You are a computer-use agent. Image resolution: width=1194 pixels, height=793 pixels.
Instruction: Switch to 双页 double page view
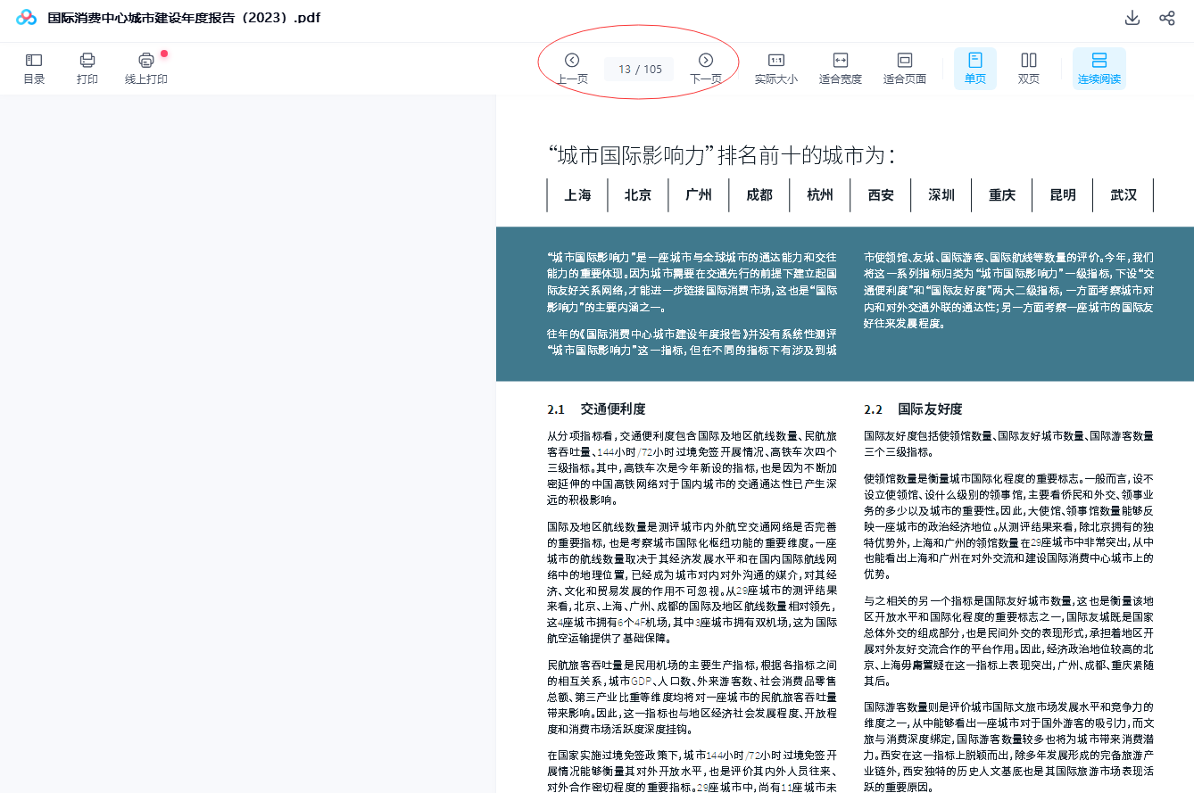(x=1028, y=68)
